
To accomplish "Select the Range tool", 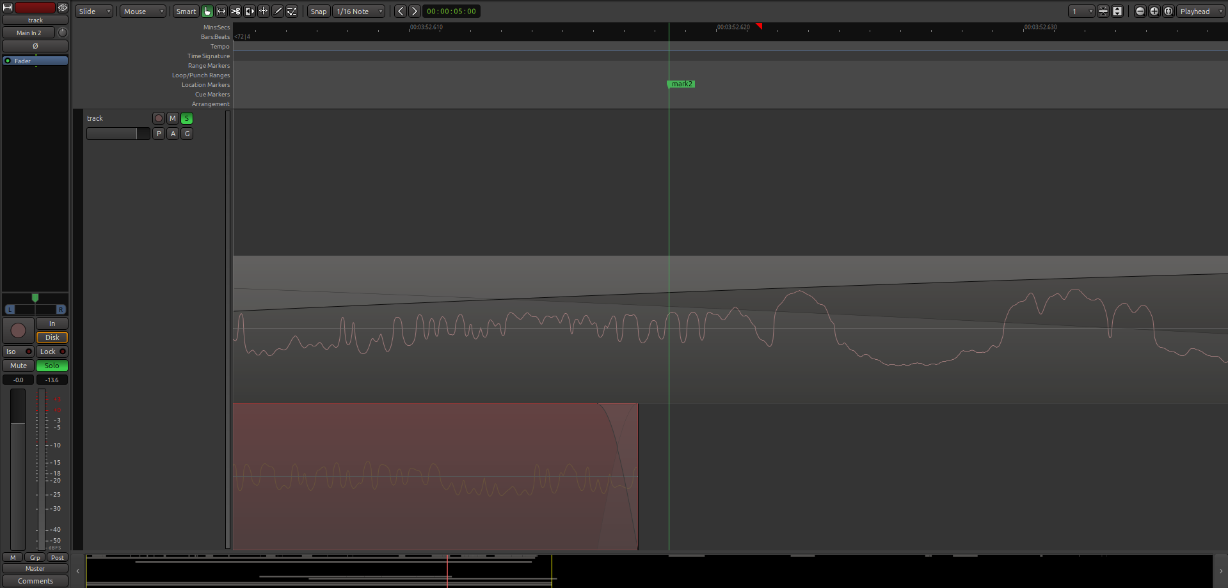I will point(221,12).
